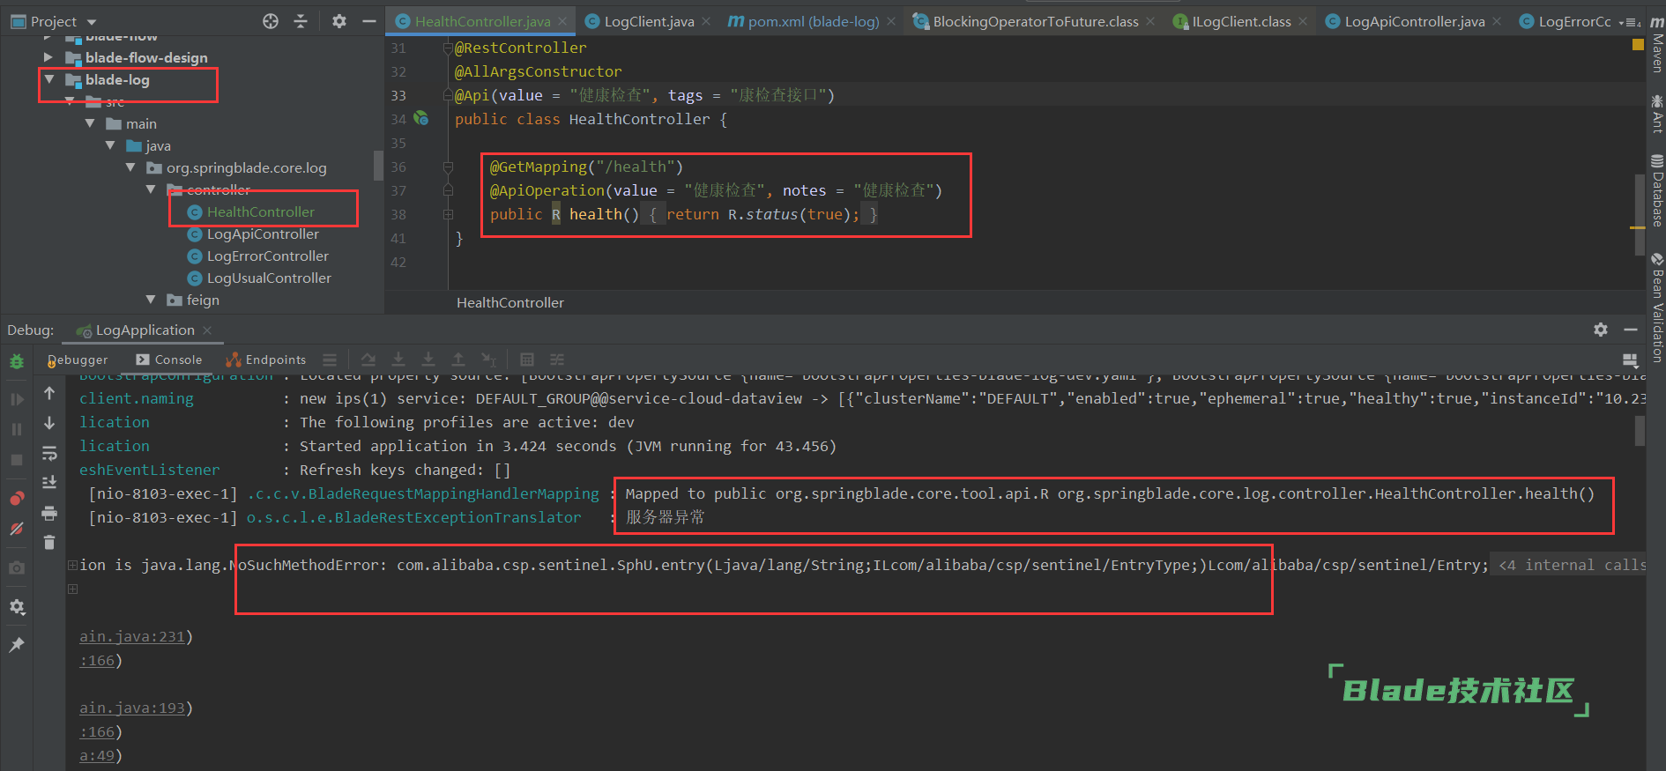
Task: Open Bean Validation tool window
Action: [1657, 308]
